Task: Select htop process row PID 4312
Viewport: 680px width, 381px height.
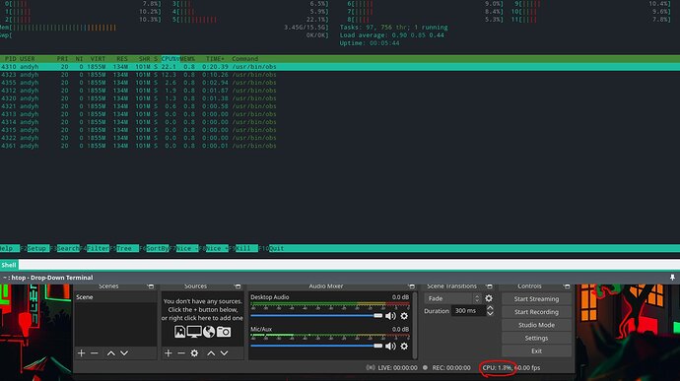Action: click(340, 91)
